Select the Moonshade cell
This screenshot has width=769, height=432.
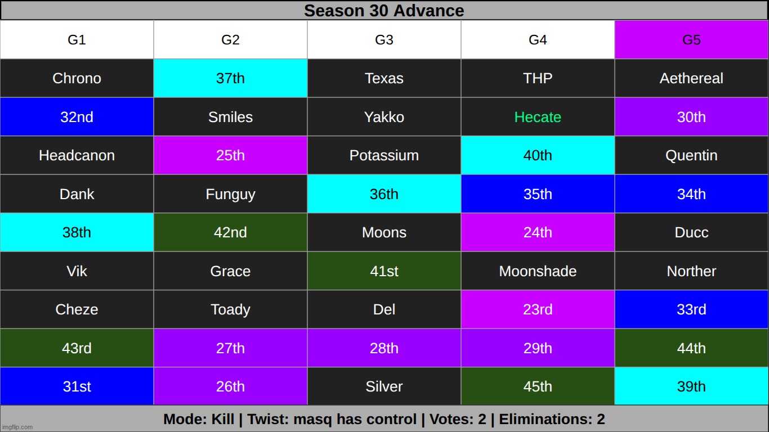538,271
